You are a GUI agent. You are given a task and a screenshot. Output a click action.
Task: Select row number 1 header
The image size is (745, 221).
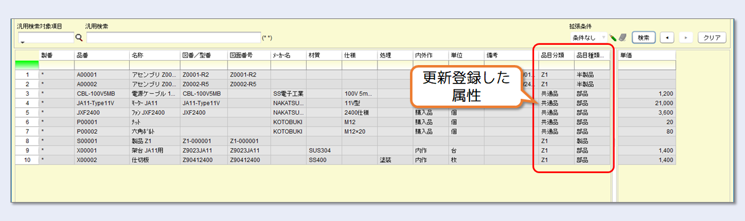27,75
